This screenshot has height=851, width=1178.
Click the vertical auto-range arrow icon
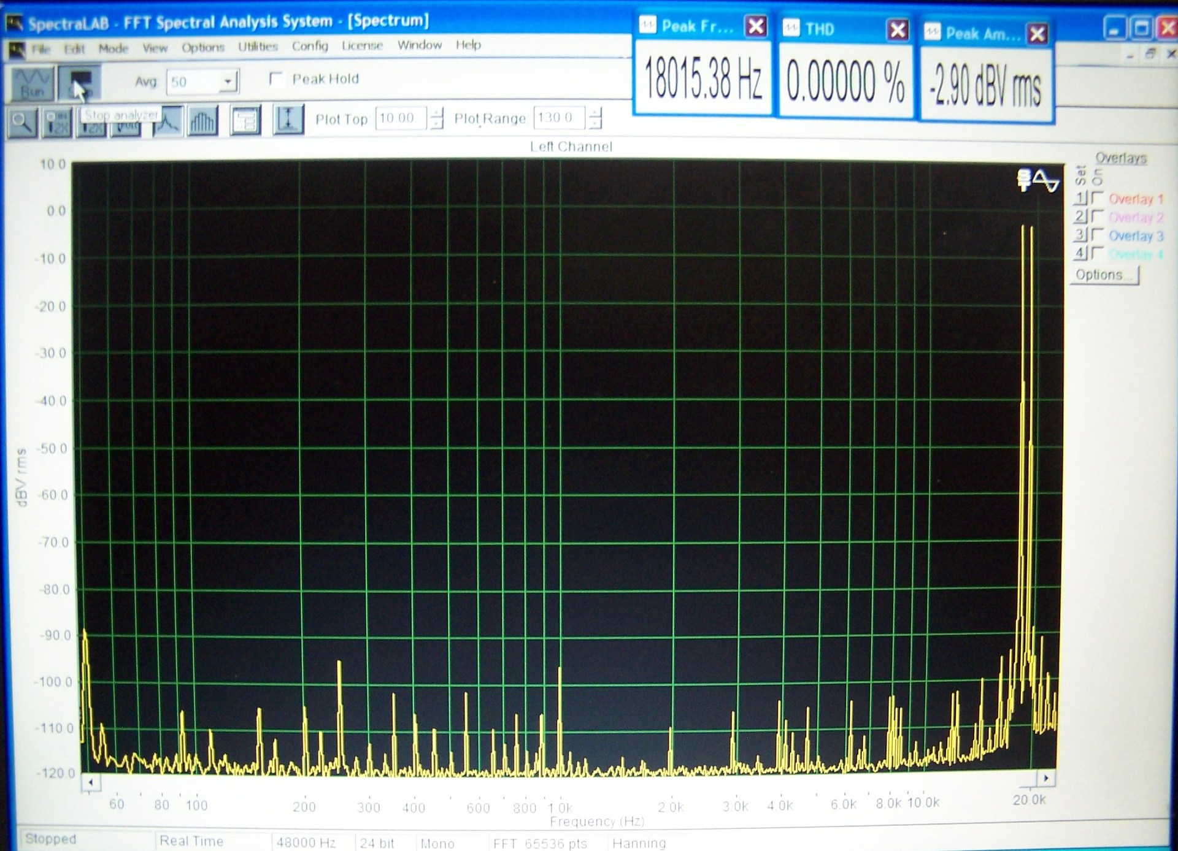(288, 120)
